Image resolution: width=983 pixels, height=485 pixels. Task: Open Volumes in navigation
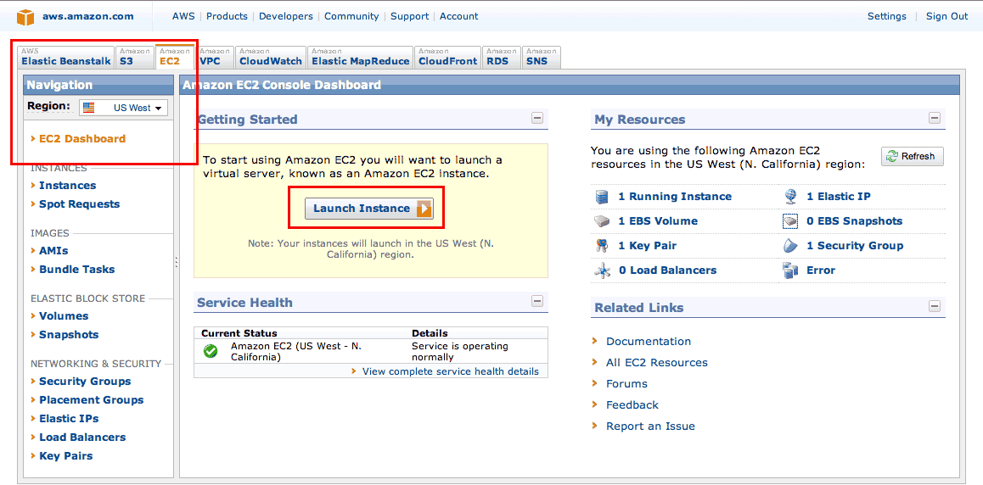64,316
